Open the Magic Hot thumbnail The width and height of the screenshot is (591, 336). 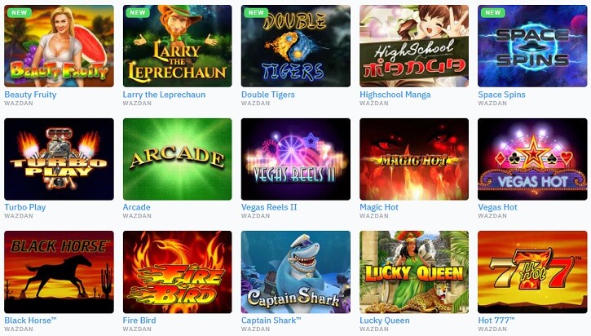pyautogui.click(x=414, y=159)
